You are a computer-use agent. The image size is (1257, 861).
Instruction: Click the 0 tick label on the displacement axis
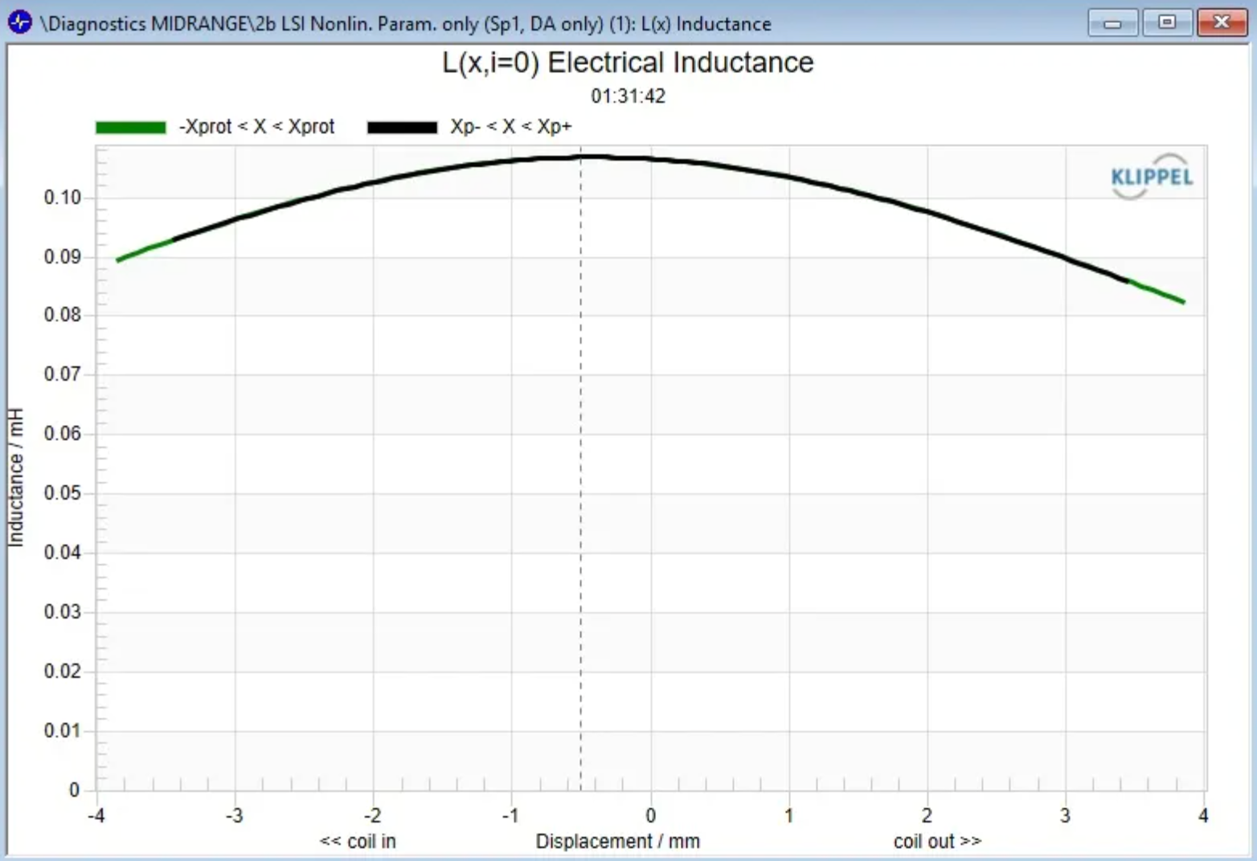[651, 816]
